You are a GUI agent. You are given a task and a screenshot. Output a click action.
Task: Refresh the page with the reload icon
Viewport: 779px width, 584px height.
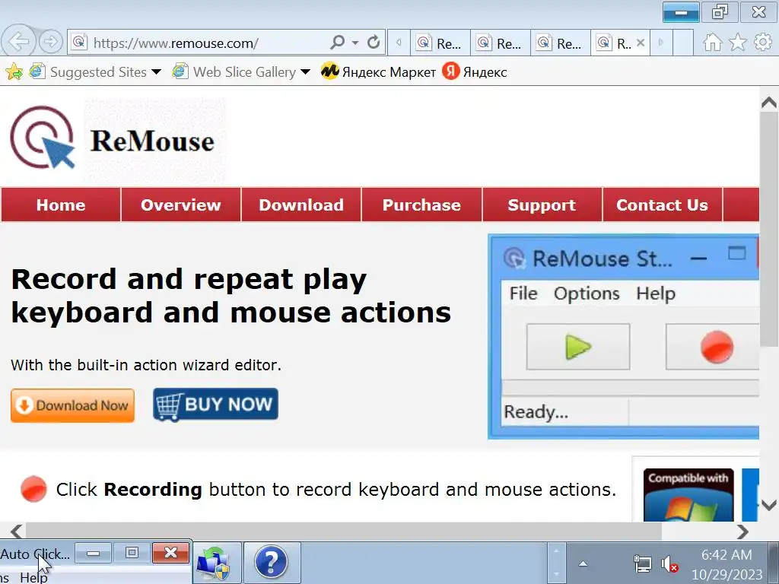(374, 43)
